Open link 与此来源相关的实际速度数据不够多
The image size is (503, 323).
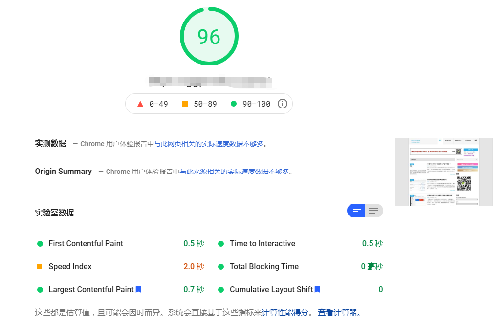click(234, 172)
